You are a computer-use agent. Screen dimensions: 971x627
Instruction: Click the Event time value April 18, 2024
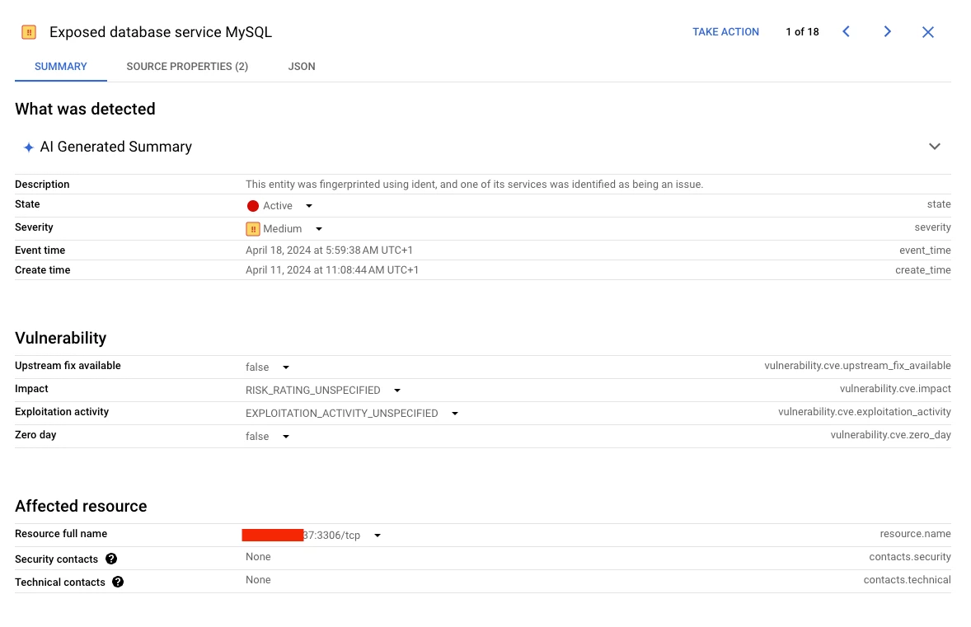(329, 250)
